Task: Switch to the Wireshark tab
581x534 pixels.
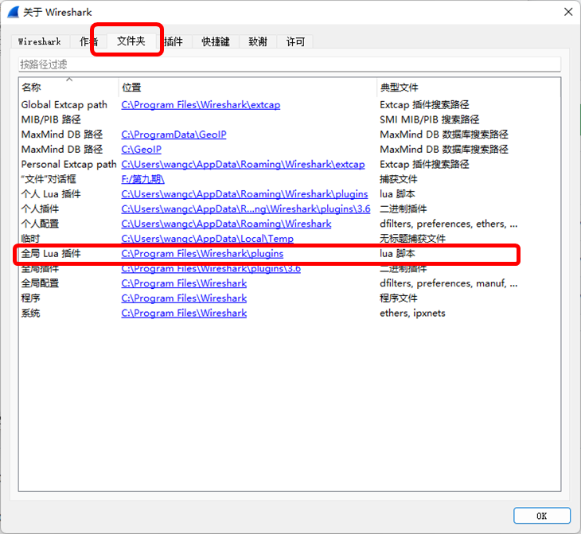Action: [x=40, y=41]
